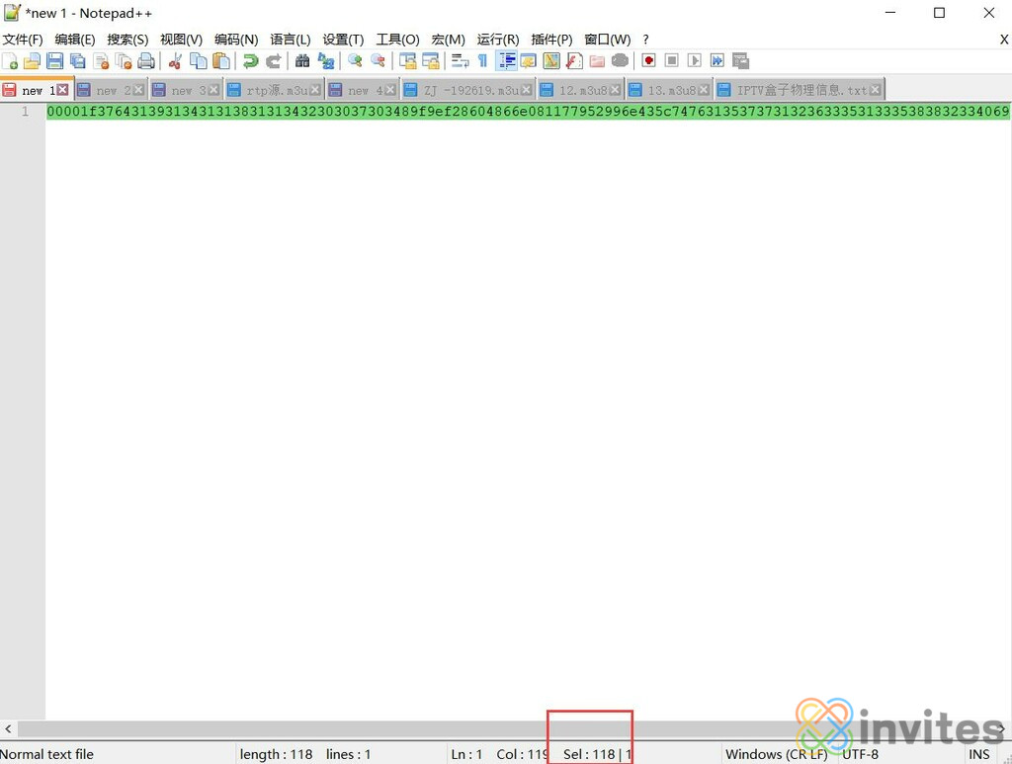Image resolution: width=1012 pixels, height=764 pixels.
Task: Toggle the Document Map panel icon
Action: click(x=551, y=60)
